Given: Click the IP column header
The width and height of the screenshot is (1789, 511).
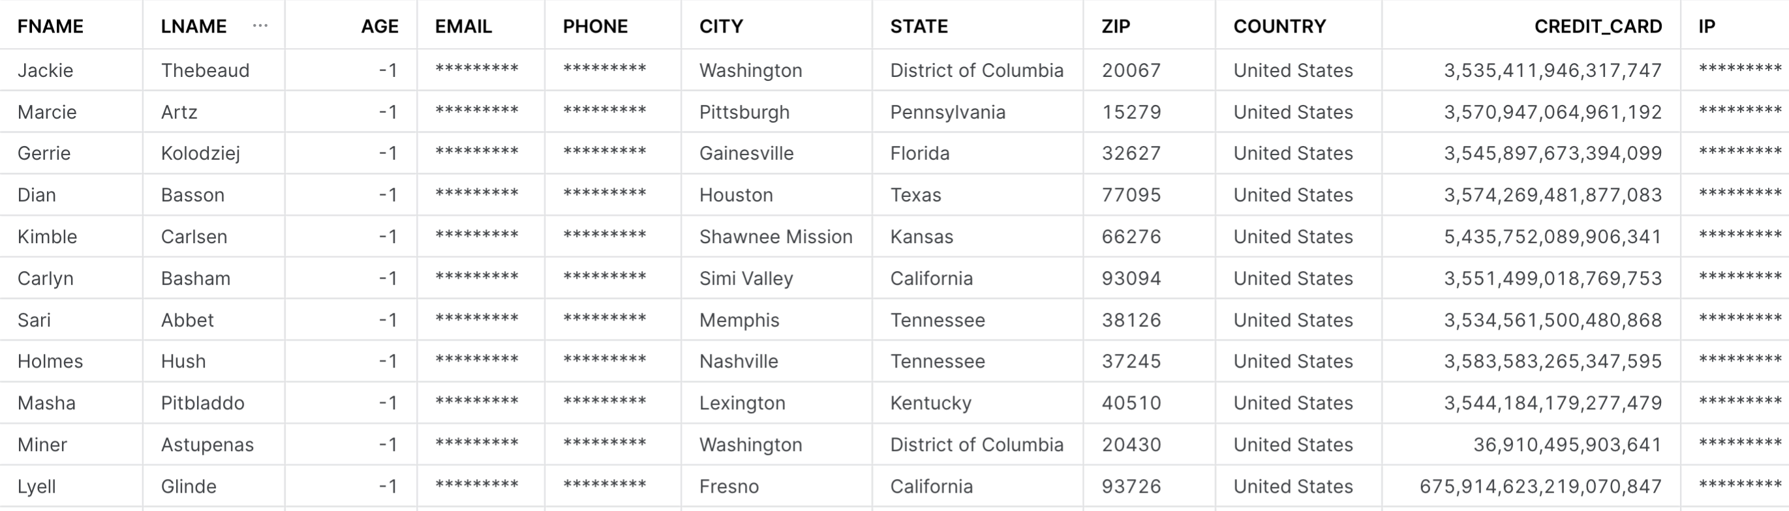Looking at the screenshot, I should tap(1707, 26).
